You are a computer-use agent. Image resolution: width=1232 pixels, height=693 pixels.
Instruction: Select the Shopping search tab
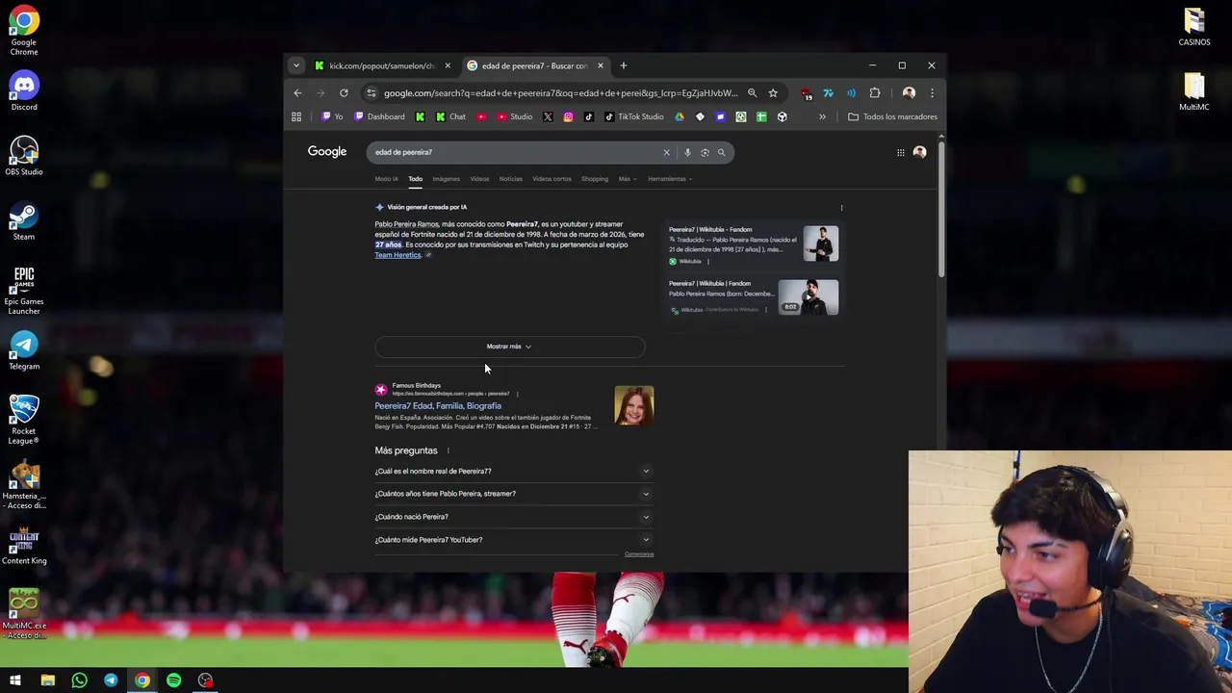pos(595,179)
